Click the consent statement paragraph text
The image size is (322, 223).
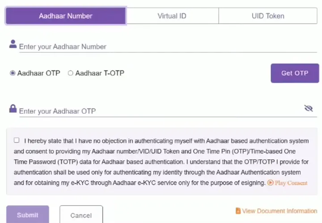(157, 162)
